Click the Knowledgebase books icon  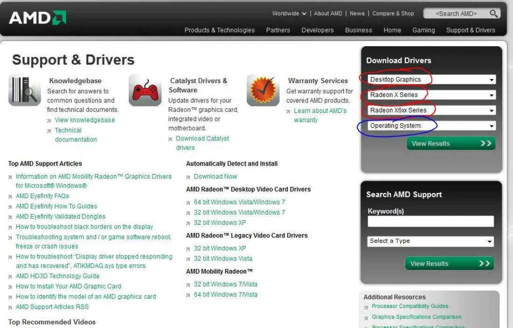(x=25, y=91)
